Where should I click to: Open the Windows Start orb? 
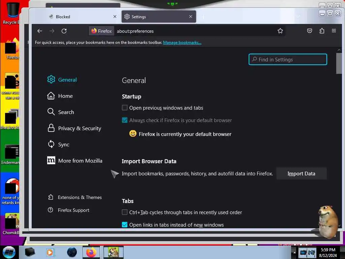pyautogui.click(x=9, y=252)
